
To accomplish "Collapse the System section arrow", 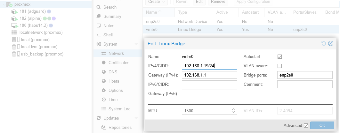I will pos(137,44).
